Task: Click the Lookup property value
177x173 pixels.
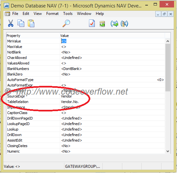Action: [72, 129]
